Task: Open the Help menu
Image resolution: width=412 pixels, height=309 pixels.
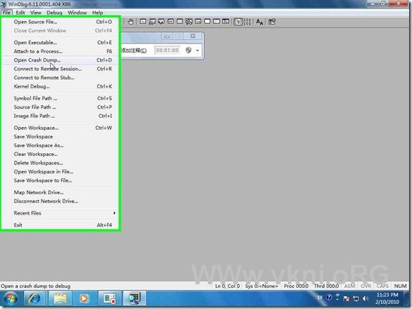Action: pyautogui.click(x=97, y=12)
